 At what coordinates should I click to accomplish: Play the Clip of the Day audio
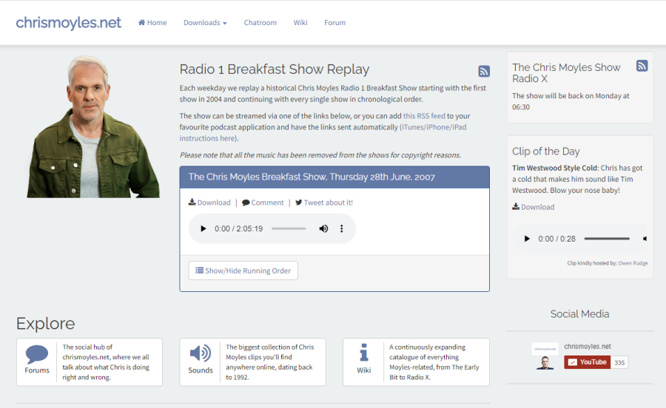(x=527, y=239)
